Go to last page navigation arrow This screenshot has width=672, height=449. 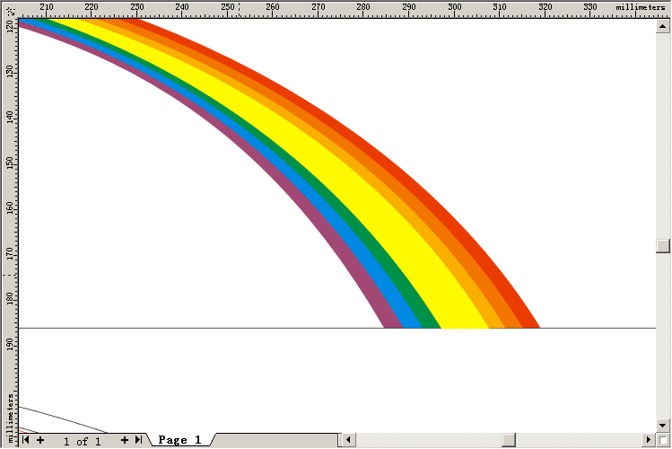138,440
